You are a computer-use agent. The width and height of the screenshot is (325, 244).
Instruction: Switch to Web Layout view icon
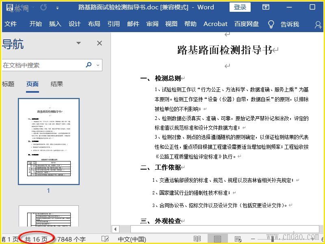point(238,239)
